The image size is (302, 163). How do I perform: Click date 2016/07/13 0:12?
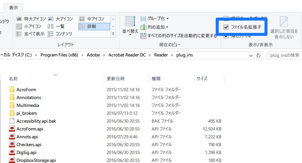pos(122,113)
